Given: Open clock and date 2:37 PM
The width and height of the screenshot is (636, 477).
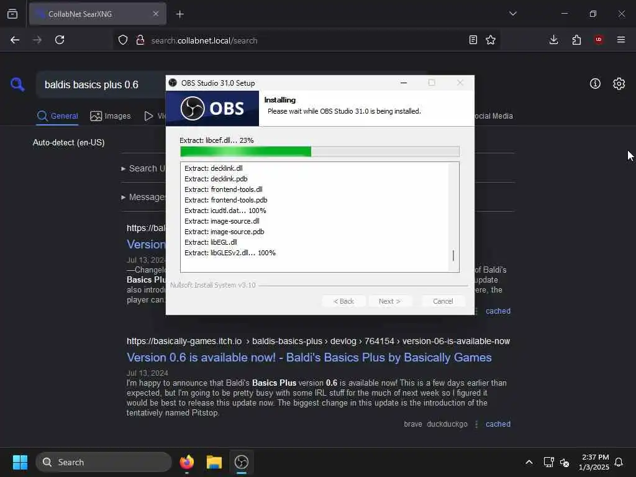Looking at the screenshot, I should pyautogui.click(x=594, y=462).
